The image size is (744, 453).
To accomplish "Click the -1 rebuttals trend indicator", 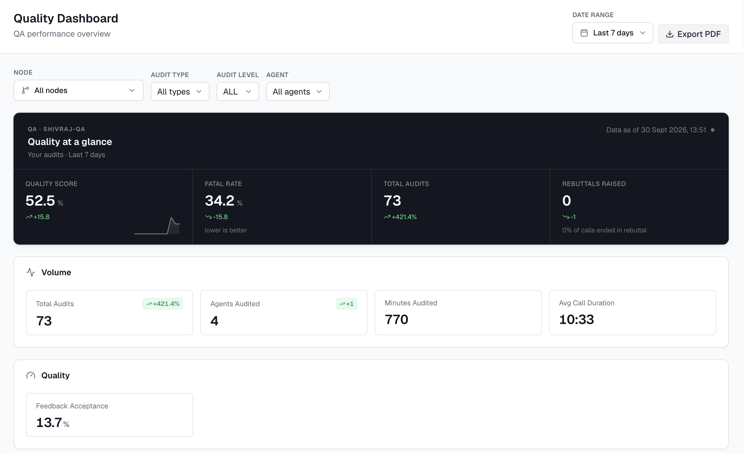I will 569,217.
